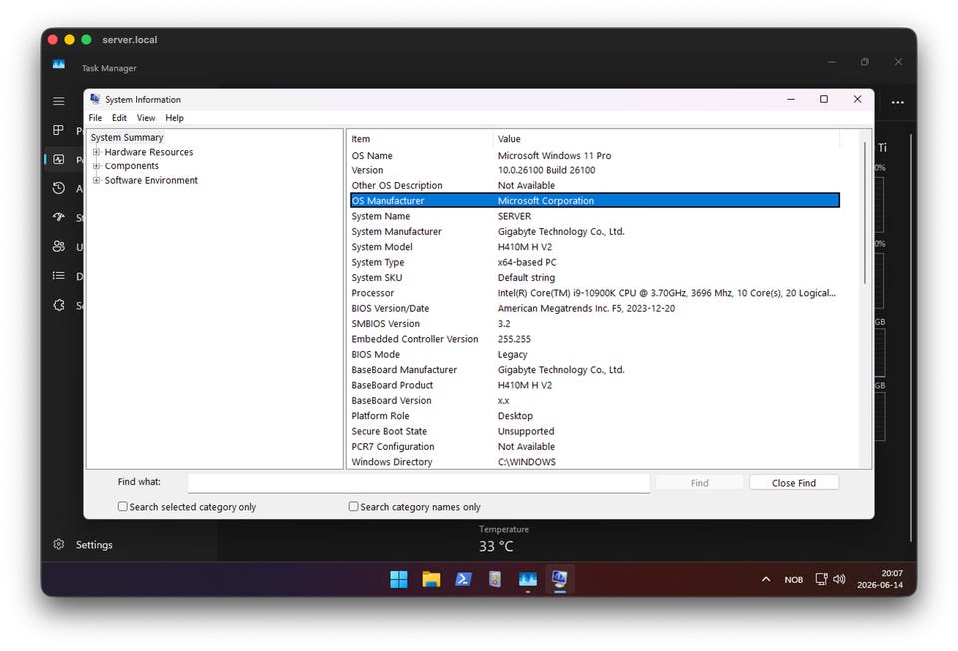
Task: Select the System Model row
Action: [x=595, y=247]
